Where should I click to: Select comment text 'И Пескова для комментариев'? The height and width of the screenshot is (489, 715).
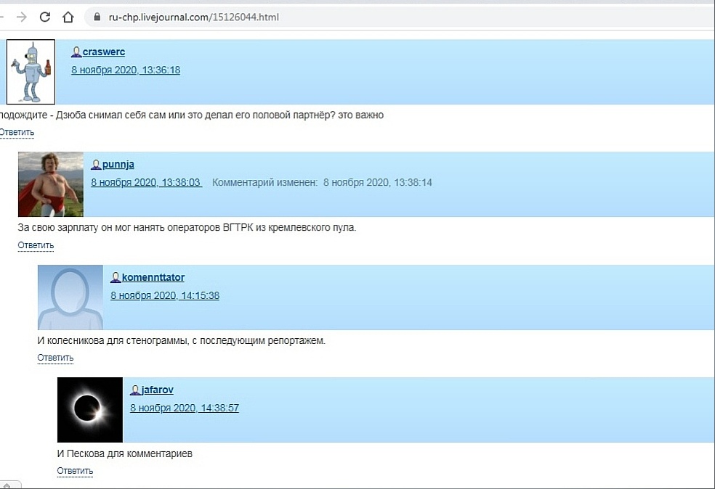pyautogui.click(x=124, y=453)
